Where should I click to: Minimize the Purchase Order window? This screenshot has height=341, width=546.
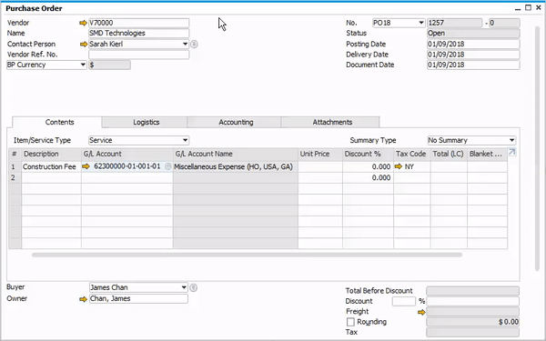[x=518, y=8]
